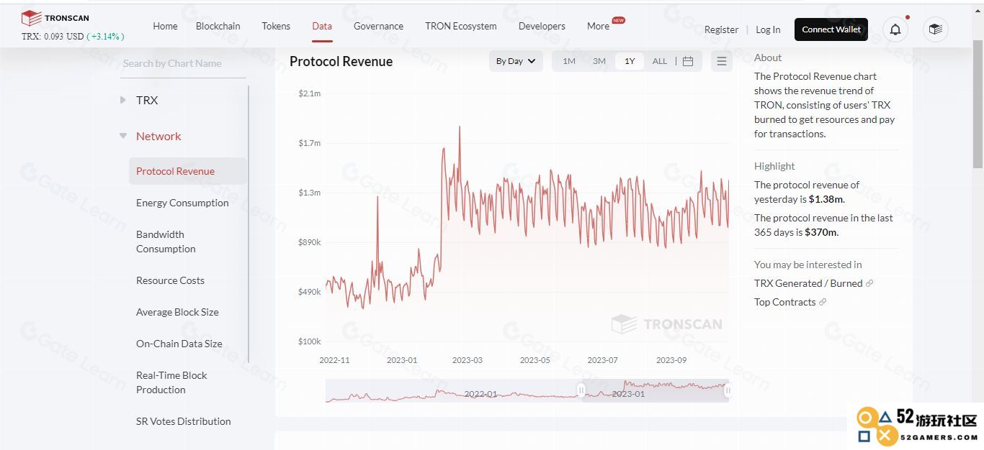Click the TRONSCAN logo
984x450 pixels.
[x=55, y=18]
